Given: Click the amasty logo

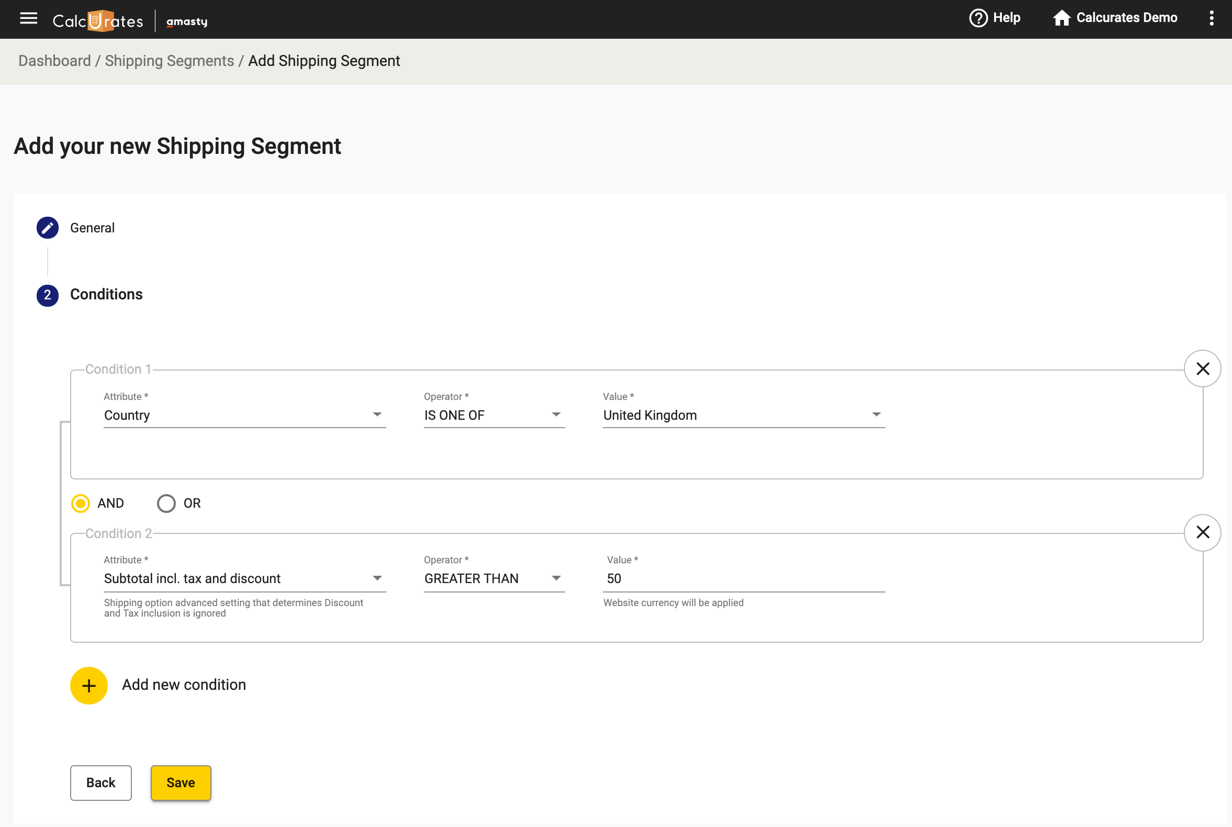Looking at the screenshot, I should point(187,21).
